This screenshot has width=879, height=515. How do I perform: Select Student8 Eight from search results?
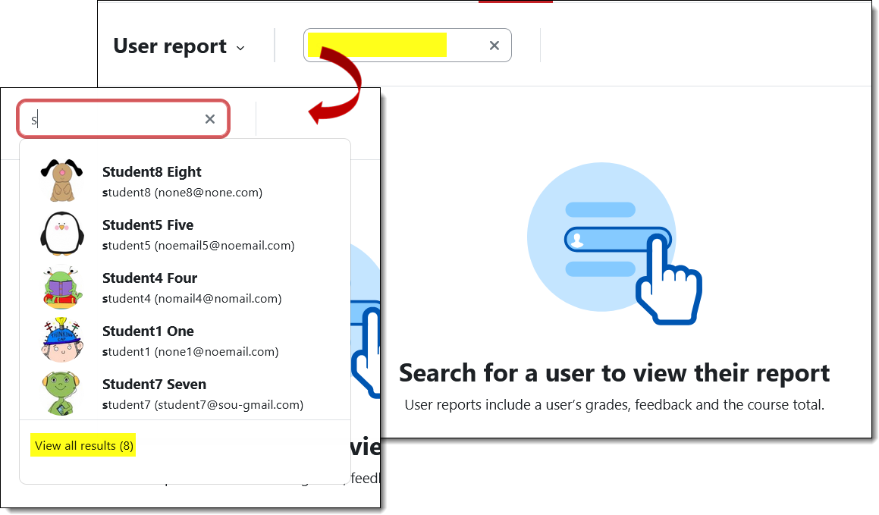tap(185, 181)
